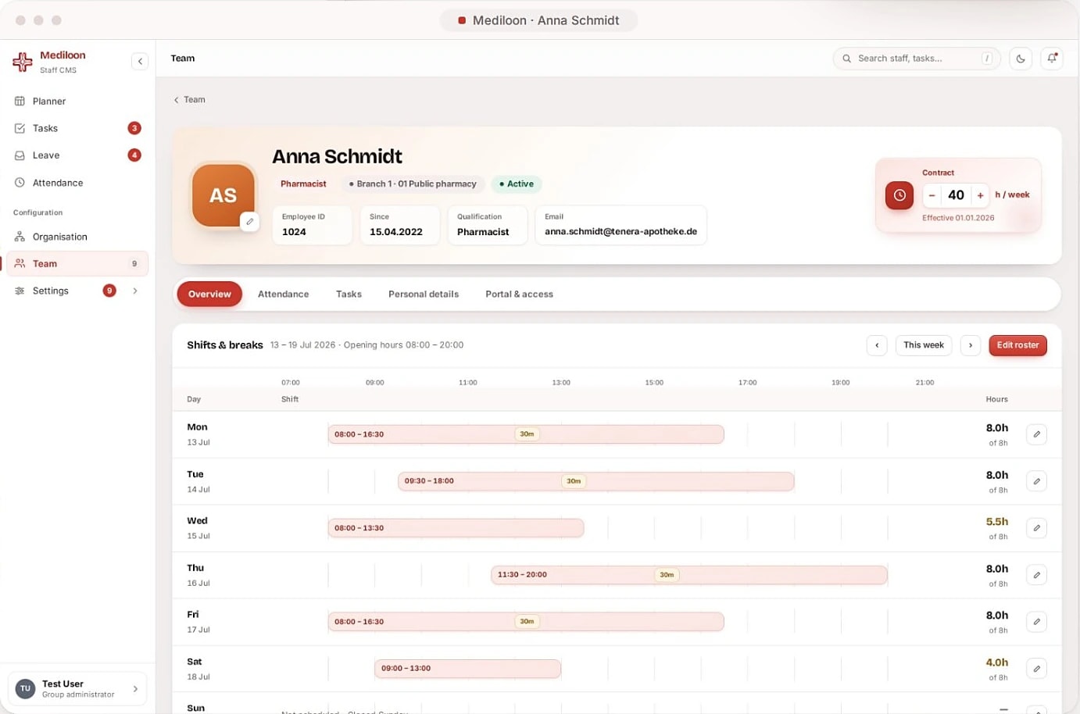The height and width of the screenshot is (714, 1080).
Task: Expand the Settings submenu chevron
Action: [135, 291]
